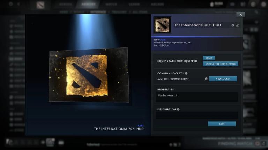The height and width of the screenshot is (150, 268).
Task: Close the item details dialog
Action: click(241, 15)
